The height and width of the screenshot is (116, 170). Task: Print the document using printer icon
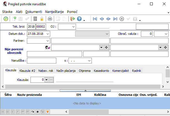tap(50, 19)
